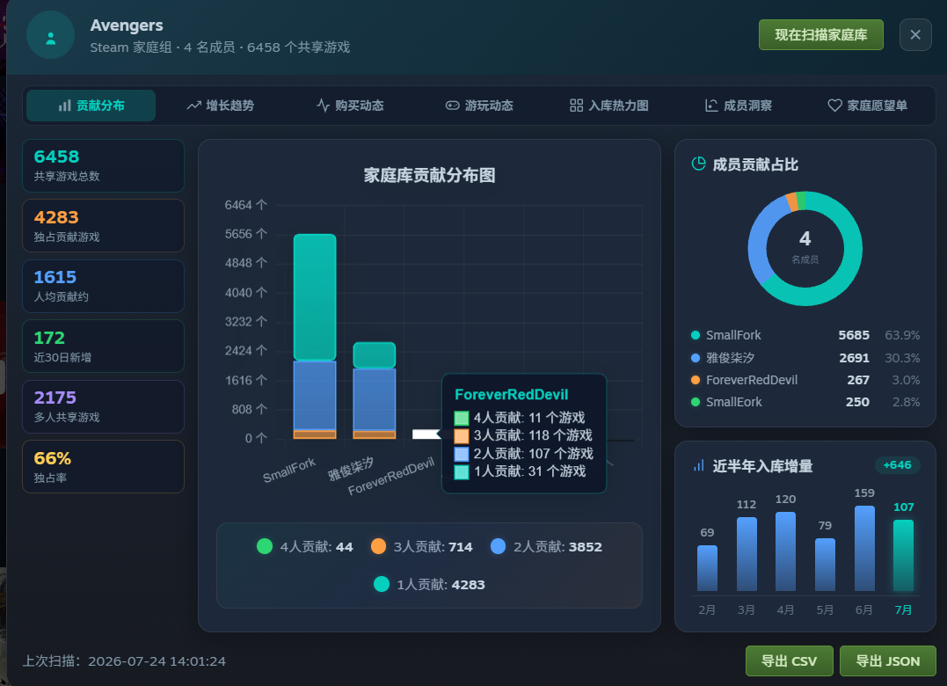Click the +646 badge
947x686 pixels.
(x=897, y=465)
